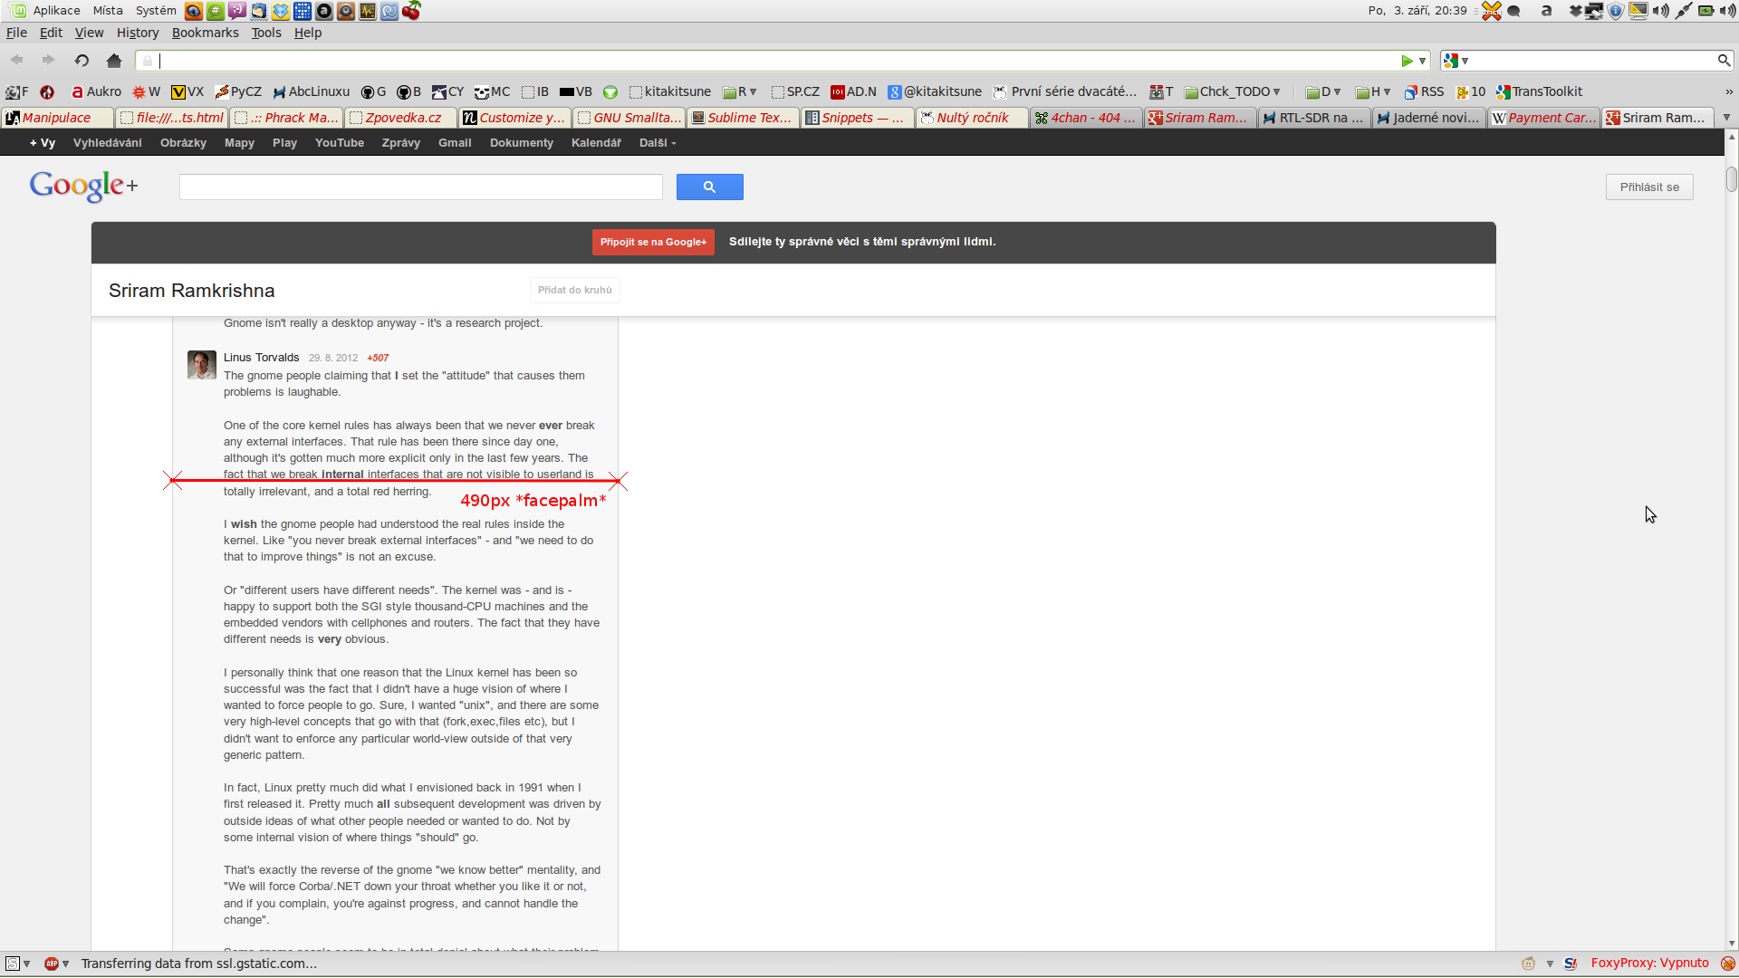
Task: Launch the blue swirl panel launcher
Action: 389,11
